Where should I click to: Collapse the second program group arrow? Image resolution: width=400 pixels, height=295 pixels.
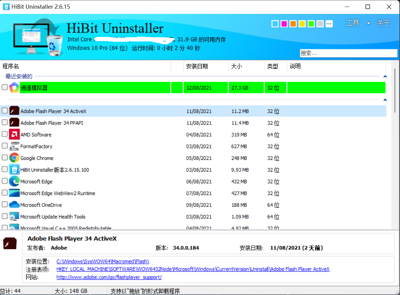tap(385, 100)
